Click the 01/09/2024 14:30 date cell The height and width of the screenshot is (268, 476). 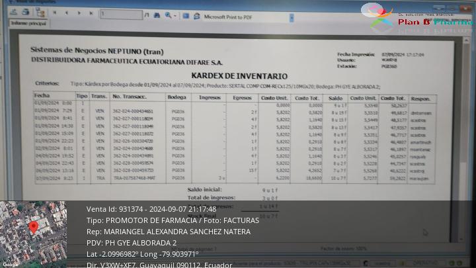tap(54, 126)
